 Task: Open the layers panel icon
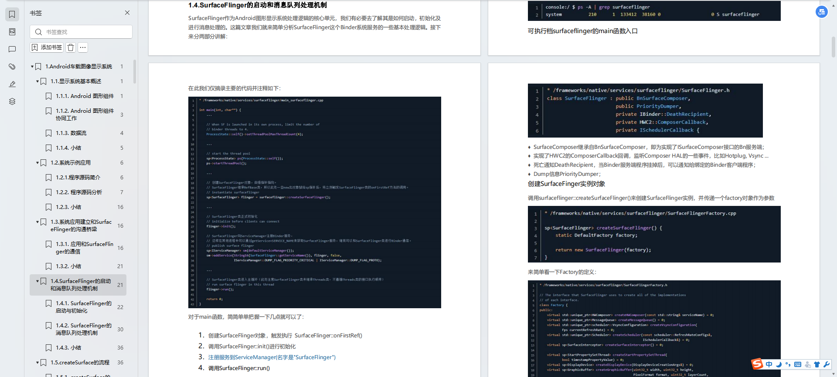(12, 101)
